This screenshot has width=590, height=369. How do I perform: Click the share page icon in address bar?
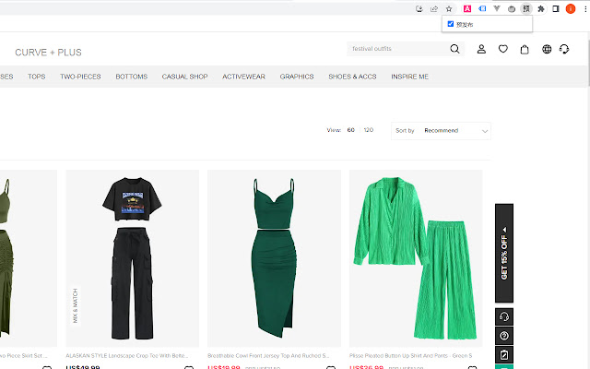[x=434, y=8]
